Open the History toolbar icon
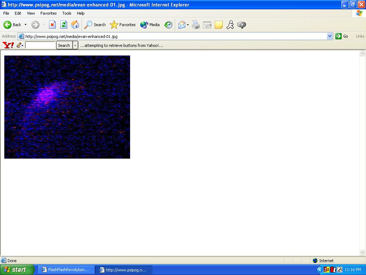The image size is (366, 275). [x=168, y=25]
